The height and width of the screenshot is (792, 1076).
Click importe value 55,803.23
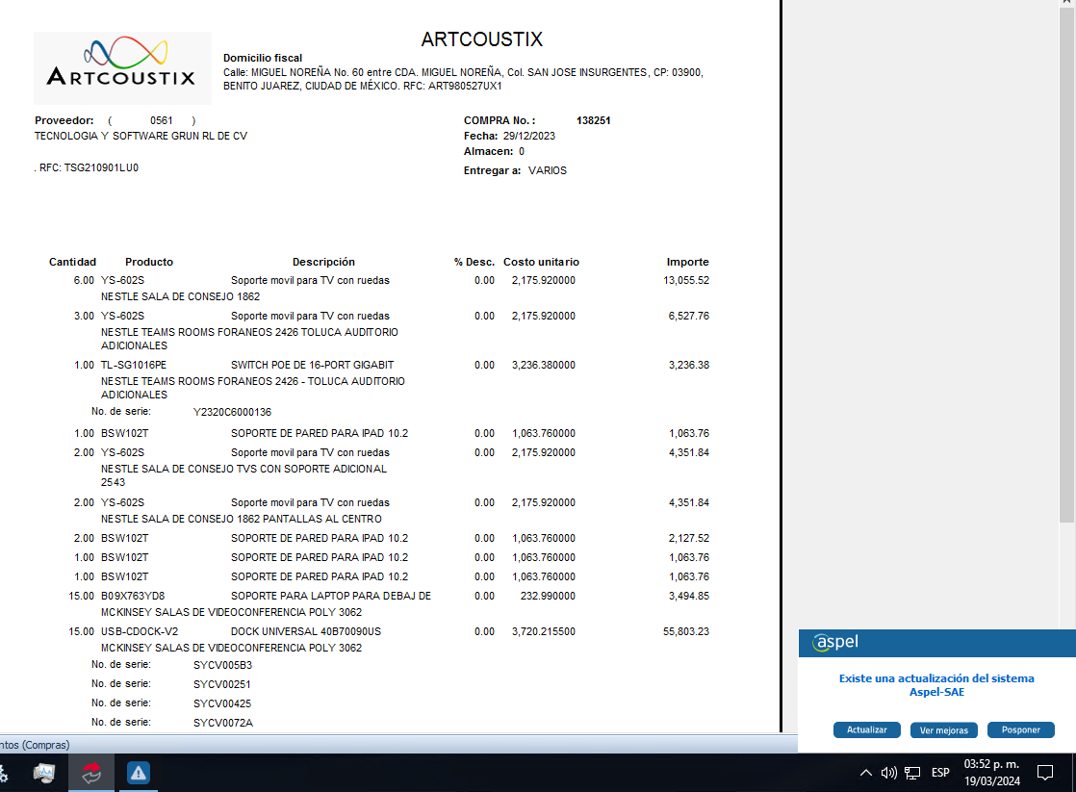click(686, 631)
